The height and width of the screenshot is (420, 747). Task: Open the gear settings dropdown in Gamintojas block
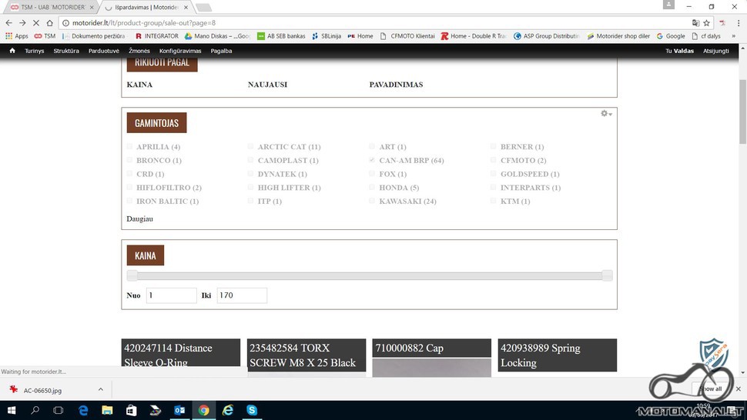click(606, 114)
